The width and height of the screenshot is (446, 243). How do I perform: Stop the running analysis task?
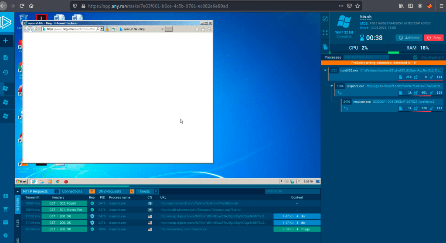click(433, 38)
